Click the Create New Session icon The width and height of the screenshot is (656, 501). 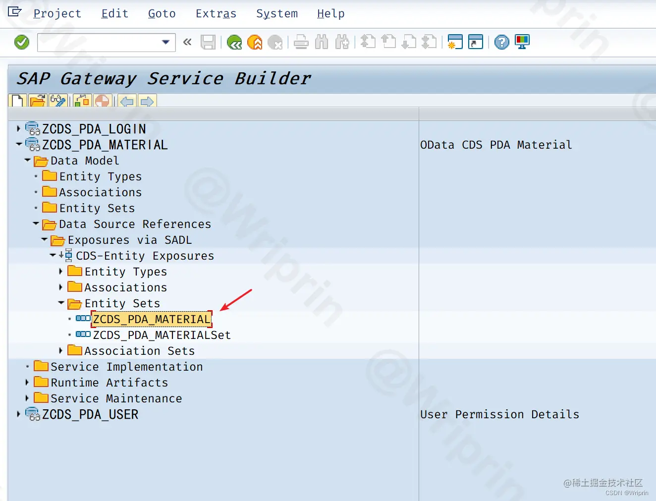pos(455,42)
